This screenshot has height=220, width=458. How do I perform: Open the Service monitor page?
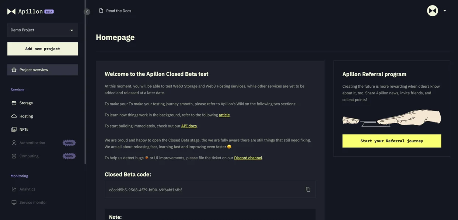pos(33,202)
